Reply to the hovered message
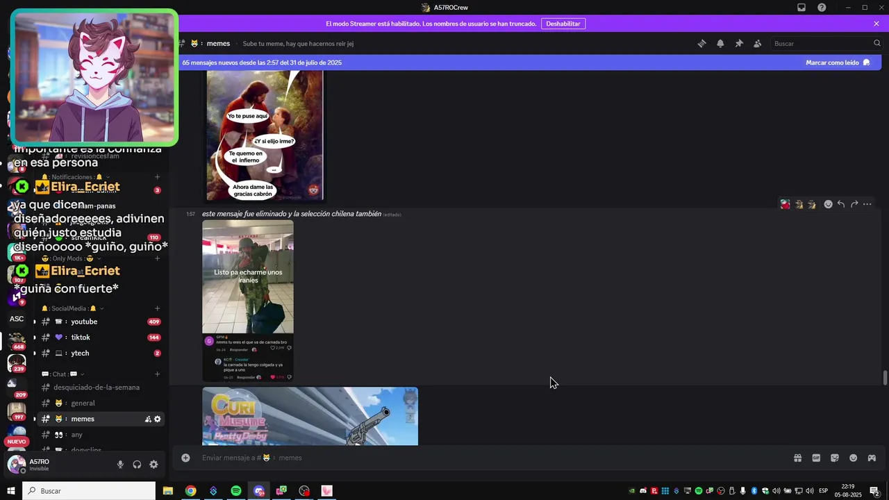 pos(841,204)
